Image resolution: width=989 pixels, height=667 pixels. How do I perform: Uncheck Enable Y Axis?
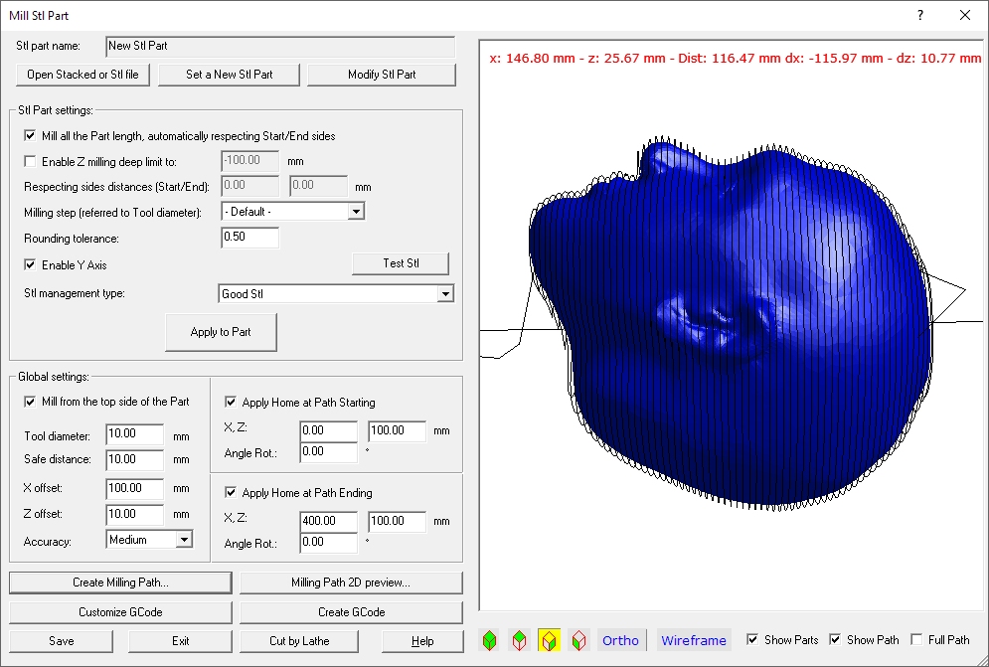point(30,265)
